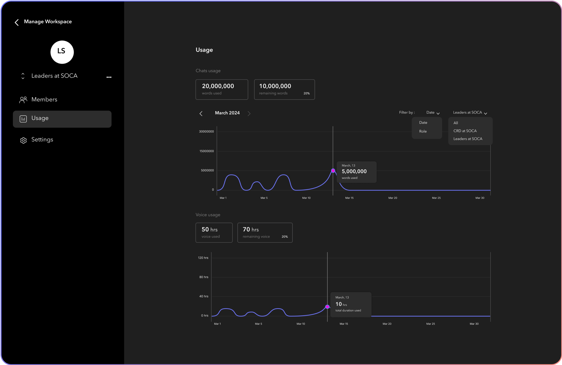This screenshot has height=365, width=562.
Task: Expand the Date filter dropdown
Action: point(433,113)
